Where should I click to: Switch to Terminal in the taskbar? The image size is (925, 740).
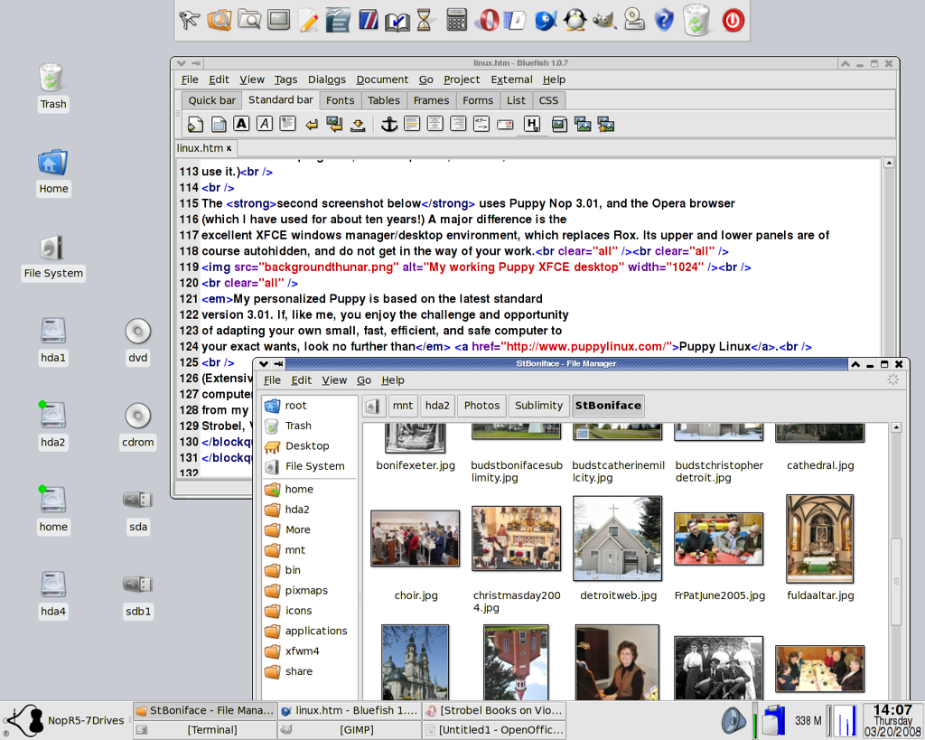(x=205, y=730)
